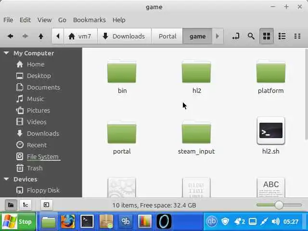Open Downloads in sidebar
308x231 pixels.
pos(43,134)
